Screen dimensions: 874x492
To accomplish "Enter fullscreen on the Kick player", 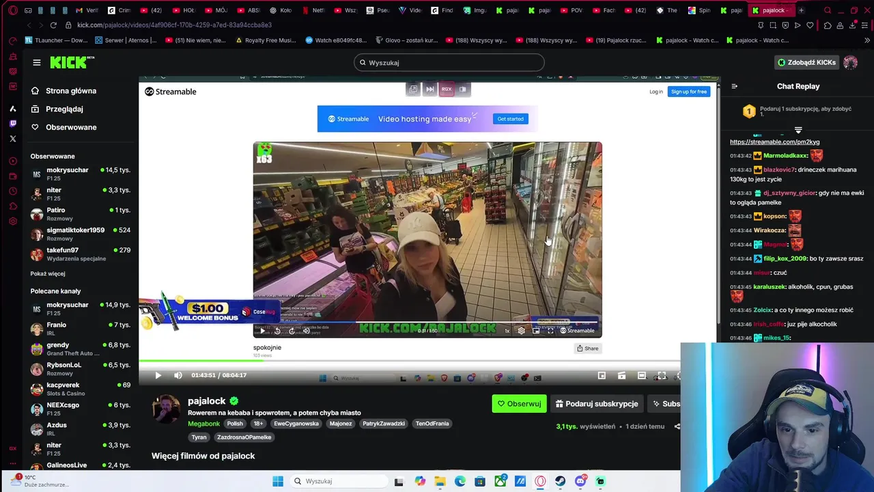I will 661,375.
